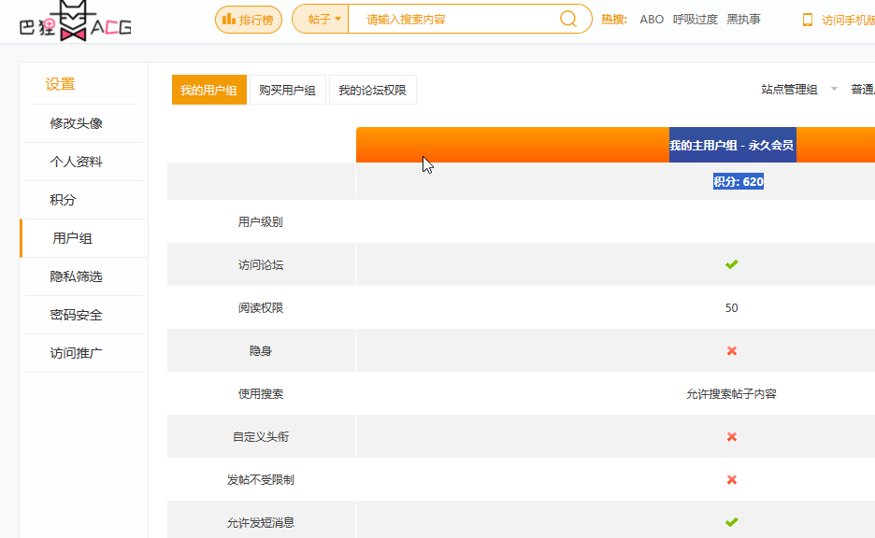
Task: Click the 设置 sidebar heading
Action: point(60,84)
